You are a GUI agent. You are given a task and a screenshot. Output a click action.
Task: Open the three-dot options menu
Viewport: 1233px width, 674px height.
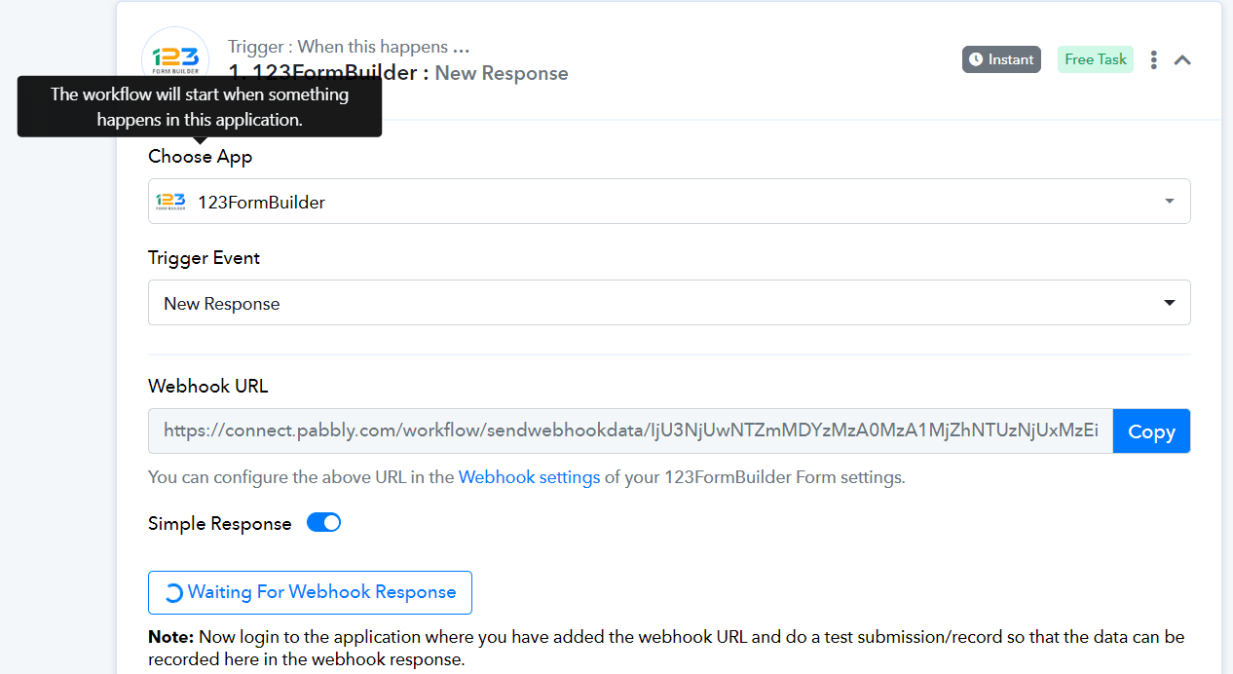point(1154,59)
